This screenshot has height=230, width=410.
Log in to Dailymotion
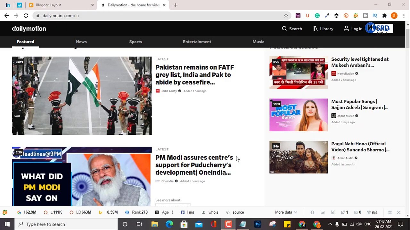coord(353,29)
